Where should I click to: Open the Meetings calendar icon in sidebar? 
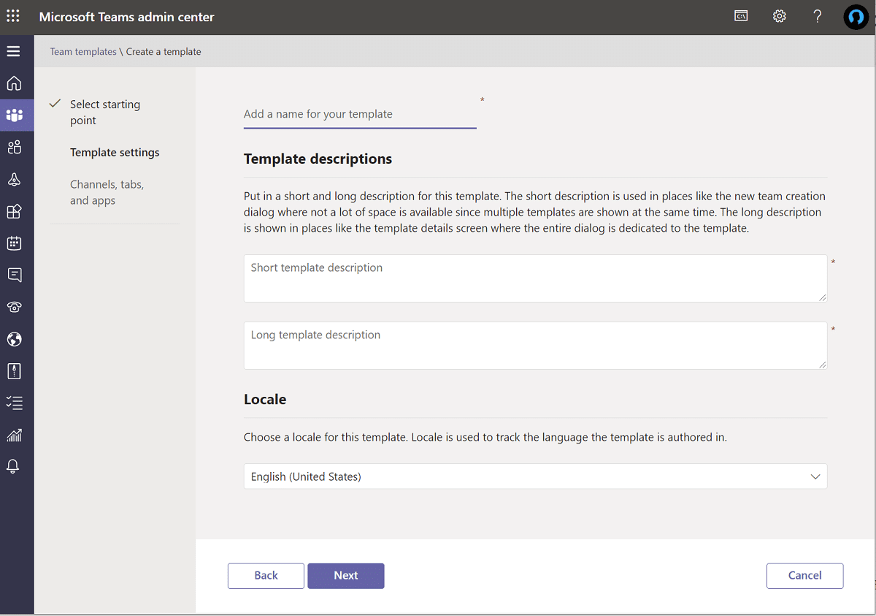14,243
